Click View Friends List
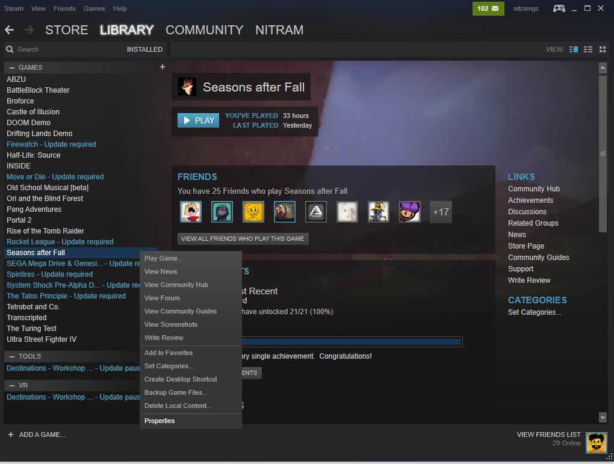This screenshot has width=614, height=464. (548, 435)
